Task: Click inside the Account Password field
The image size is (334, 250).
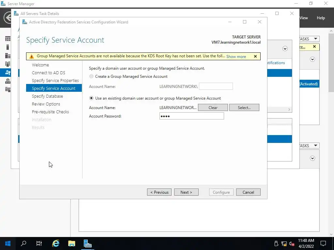Action: click(191, 116)
